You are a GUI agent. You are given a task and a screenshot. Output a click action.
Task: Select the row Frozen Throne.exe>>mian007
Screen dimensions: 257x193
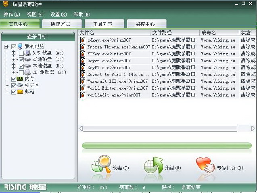pos(167,47)
